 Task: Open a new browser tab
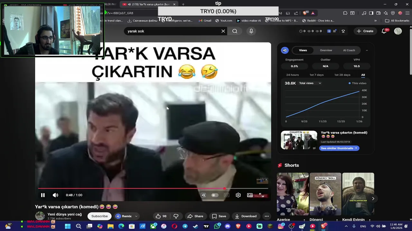pyautogui.click(x=183, y=4)
